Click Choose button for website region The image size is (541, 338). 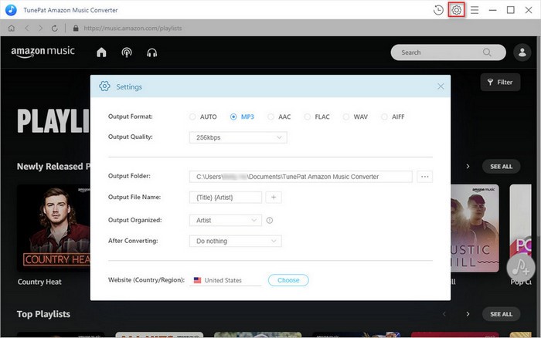(x=288, y=280)
